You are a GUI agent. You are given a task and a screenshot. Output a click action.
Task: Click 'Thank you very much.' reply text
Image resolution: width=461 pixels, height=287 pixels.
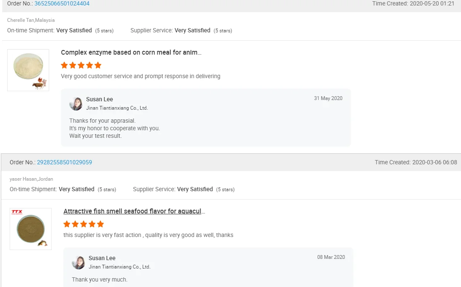click(100, 279)
